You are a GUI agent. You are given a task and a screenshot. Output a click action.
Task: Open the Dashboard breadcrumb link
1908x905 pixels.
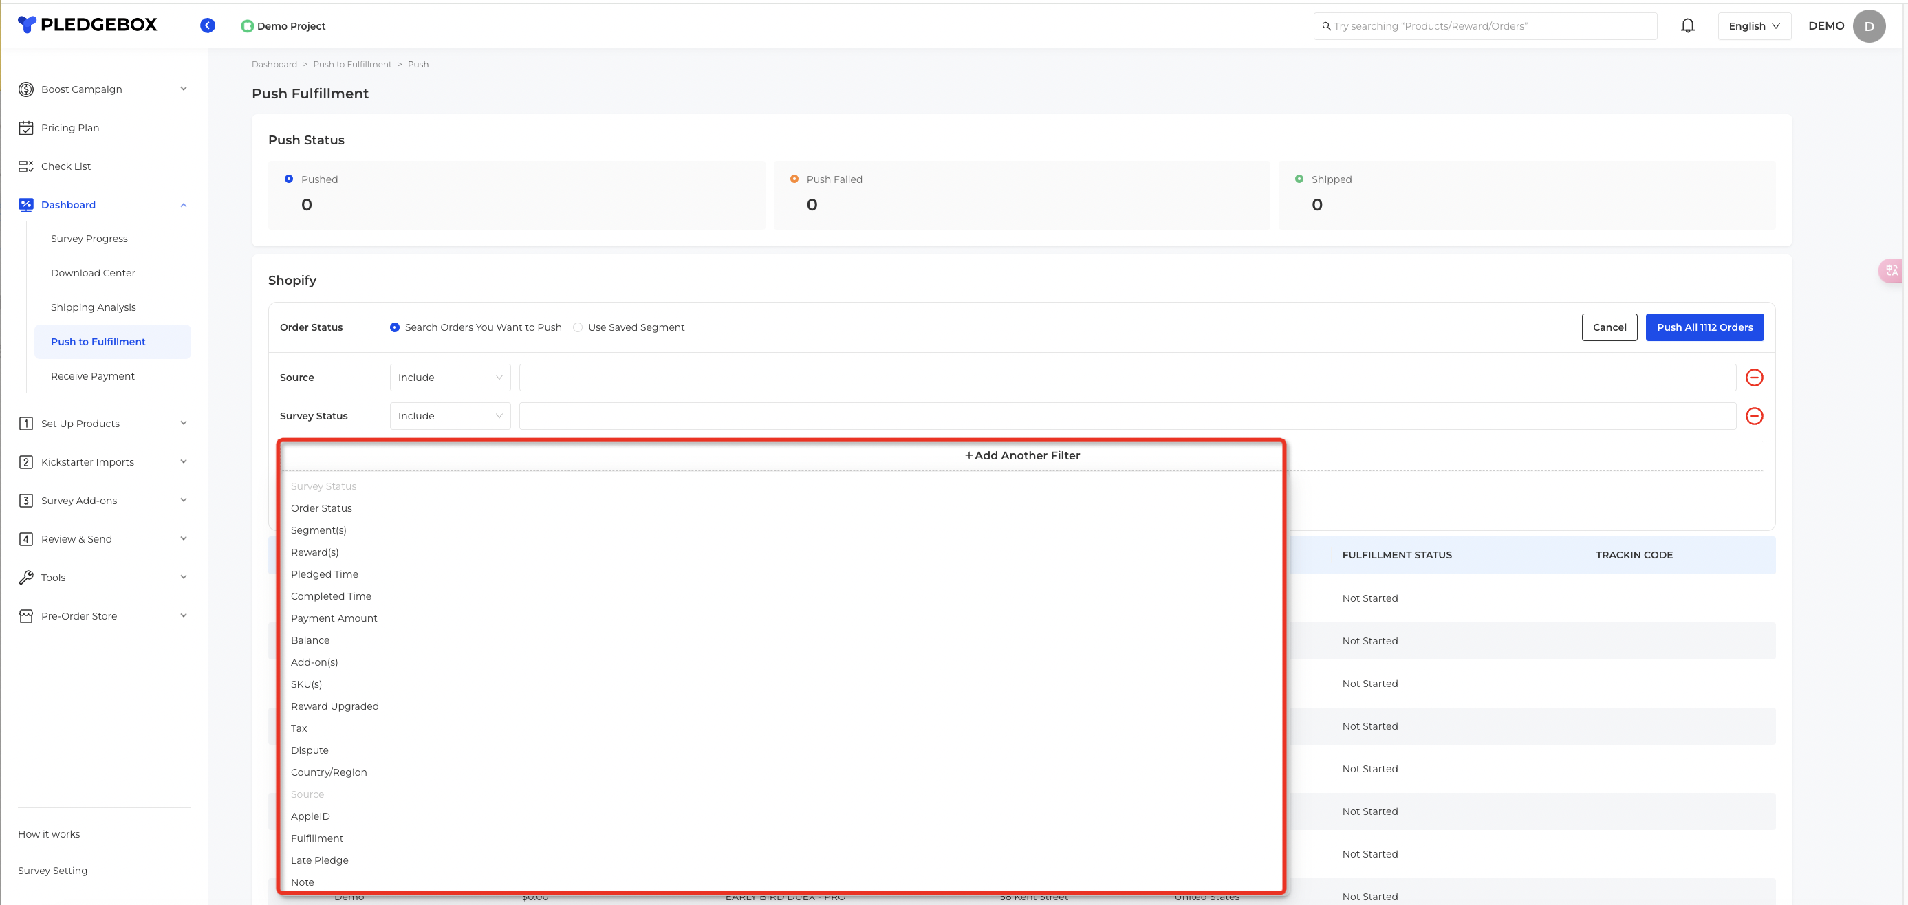(274, 65)
